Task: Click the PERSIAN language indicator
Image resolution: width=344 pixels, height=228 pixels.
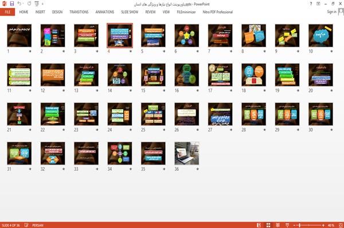Action: pos(38,225)
